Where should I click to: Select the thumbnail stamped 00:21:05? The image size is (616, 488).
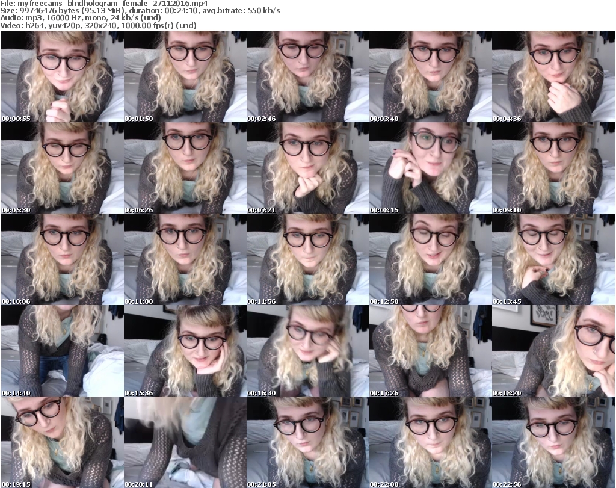pos(307,442)
